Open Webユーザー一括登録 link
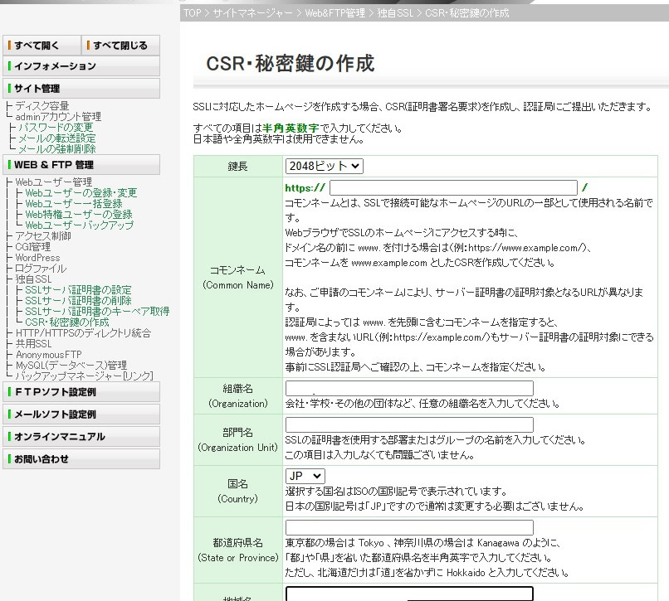Viewport: 669px width, 601px height. pos(74,203)
